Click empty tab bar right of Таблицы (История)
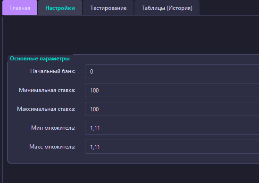The image size is (259, 183). 229,8
